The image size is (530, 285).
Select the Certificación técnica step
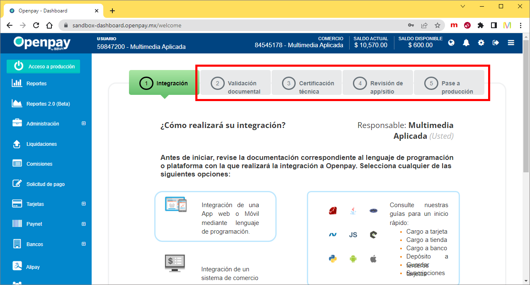click(x=307, y=83)
